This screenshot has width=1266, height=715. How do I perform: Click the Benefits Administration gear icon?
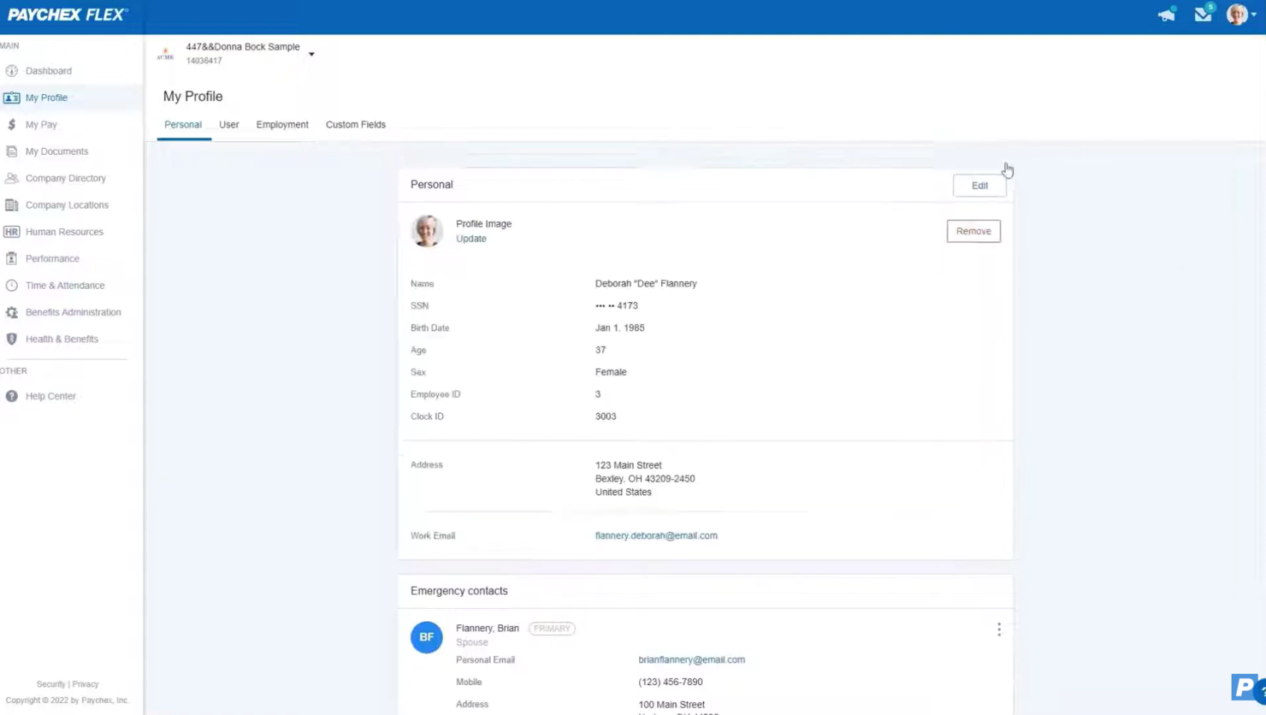coord(12,312)
